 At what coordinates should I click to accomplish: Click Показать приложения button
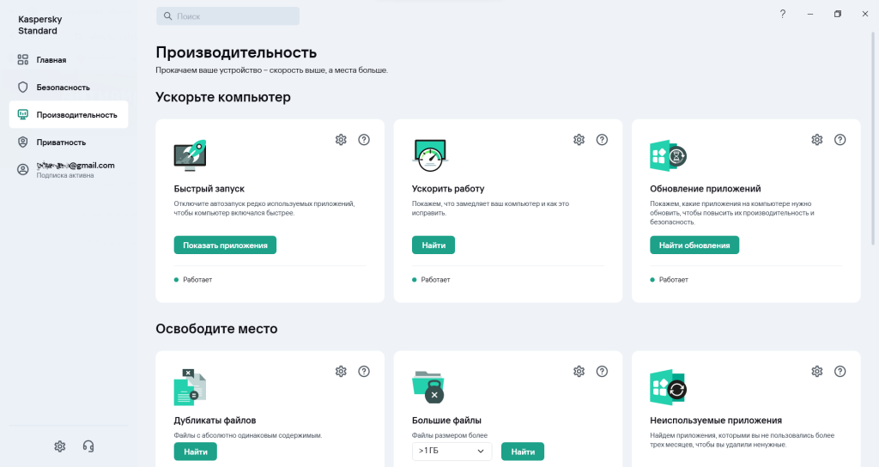(x=225, y=246)
